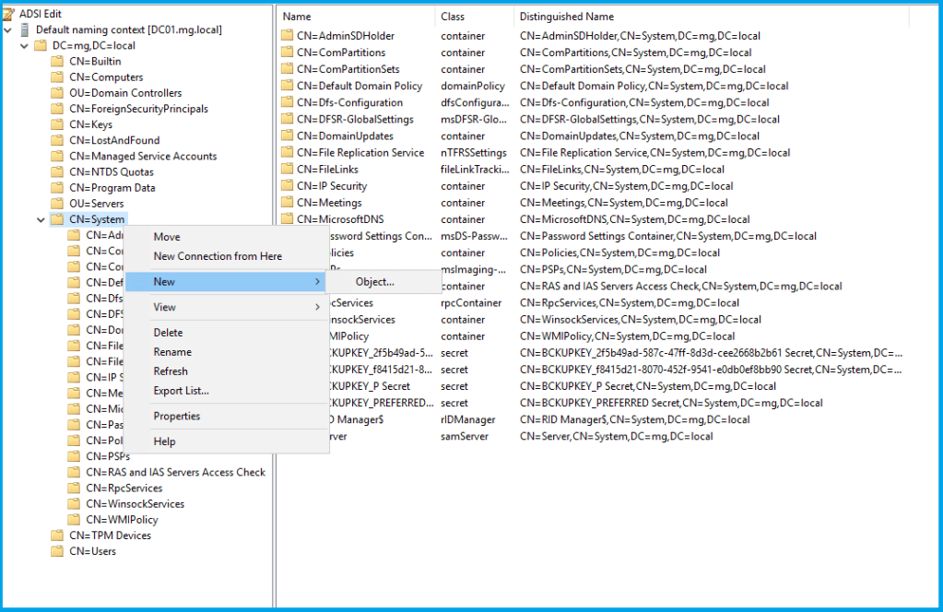Choose Object... from the New submenu

374,282
